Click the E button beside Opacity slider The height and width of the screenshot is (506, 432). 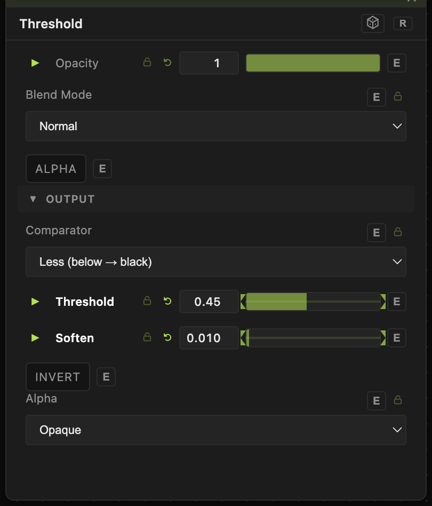(x=397, y=63)
